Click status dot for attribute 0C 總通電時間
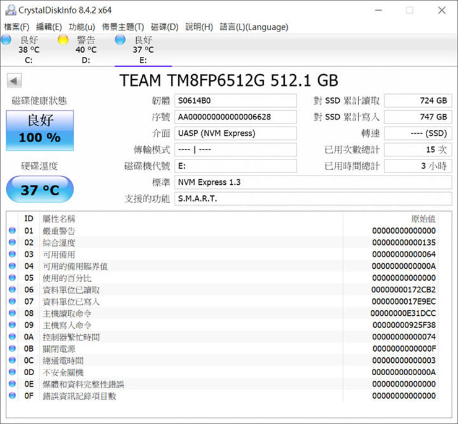The image size is (458, 424). click(12, 360)
